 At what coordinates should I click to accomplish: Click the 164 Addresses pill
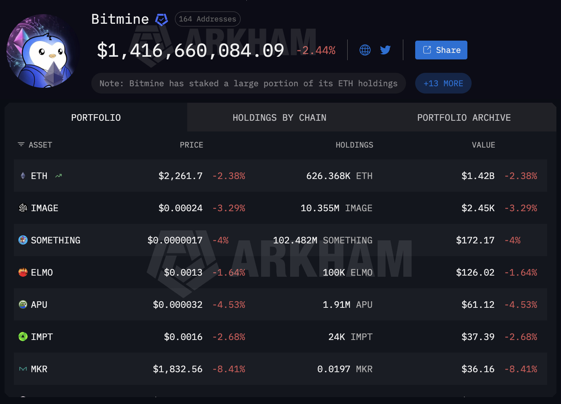pyautogui.click(x=208, y=19)
